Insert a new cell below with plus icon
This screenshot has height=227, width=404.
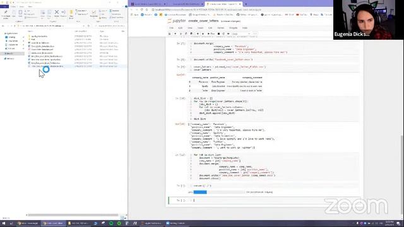pos(175,33)
